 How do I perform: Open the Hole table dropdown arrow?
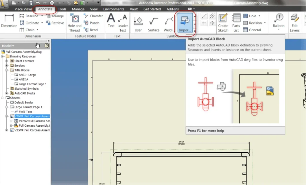point(259,16)
